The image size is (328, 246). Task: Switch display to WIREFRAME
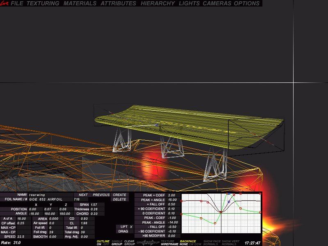pyautogui.click(x=169, y=244)
